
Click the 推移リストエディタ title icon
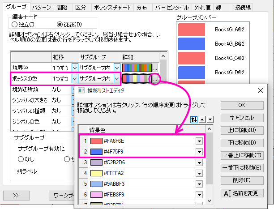[81, 90]
